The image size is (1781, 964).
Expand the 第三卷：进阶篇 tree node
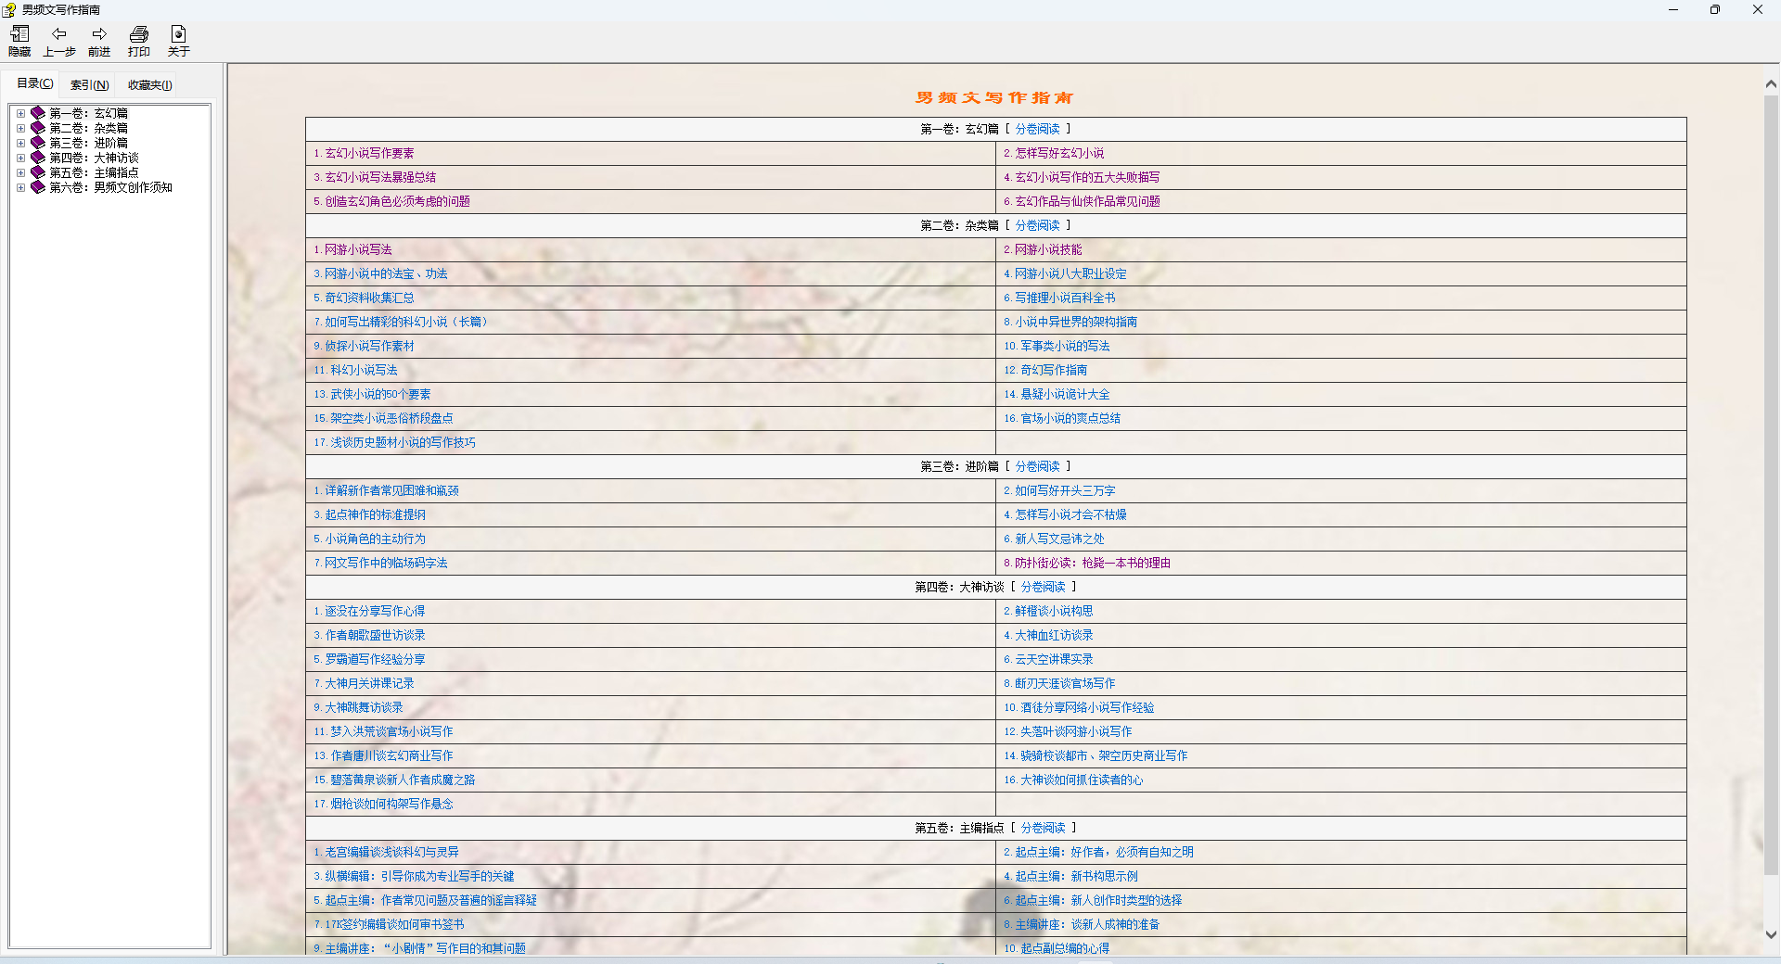coord(20,143)
